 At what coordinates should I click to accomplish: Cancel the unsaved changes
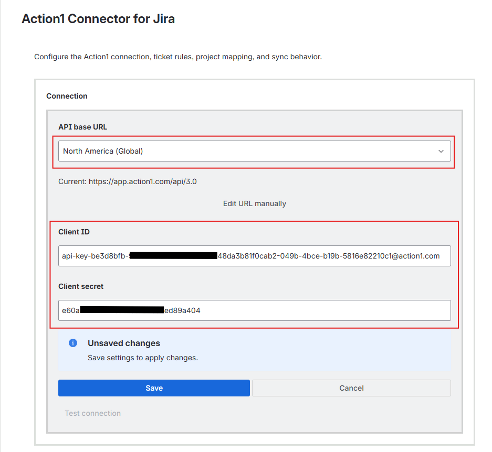(x=351, y=388)
